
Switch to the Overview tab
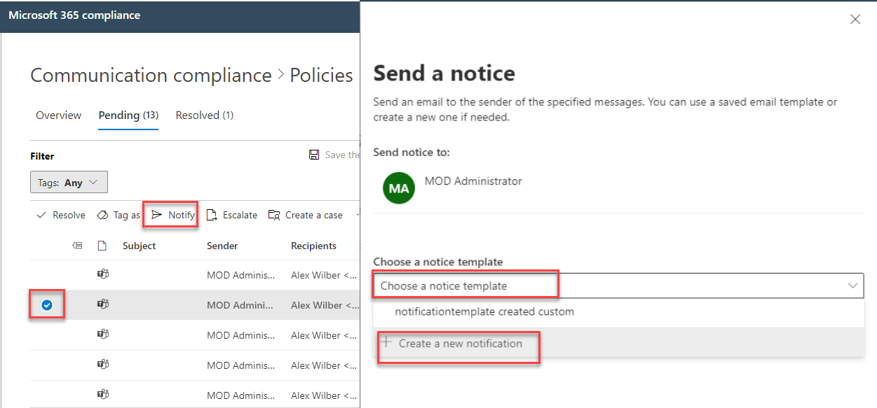pyautogui.click(x=59, y=115)
